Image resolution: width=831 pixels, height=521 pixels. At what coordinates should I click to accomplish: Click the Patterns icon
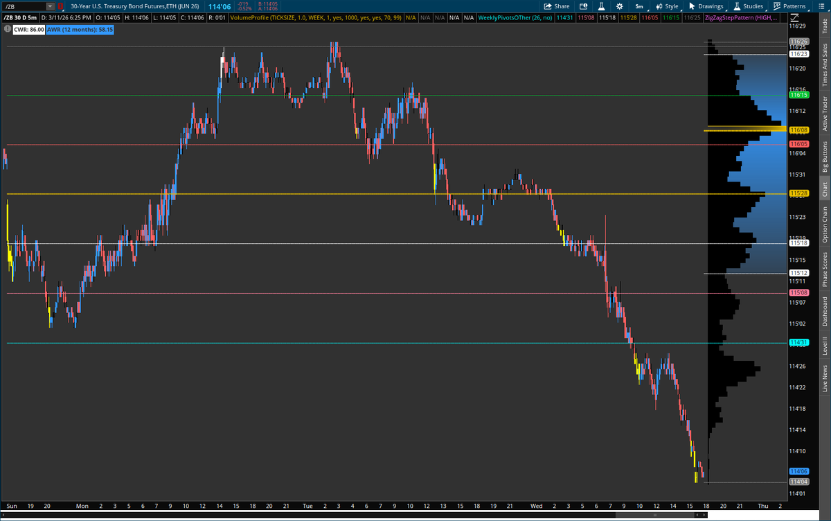pyautogui.click(x=777, y=6)
